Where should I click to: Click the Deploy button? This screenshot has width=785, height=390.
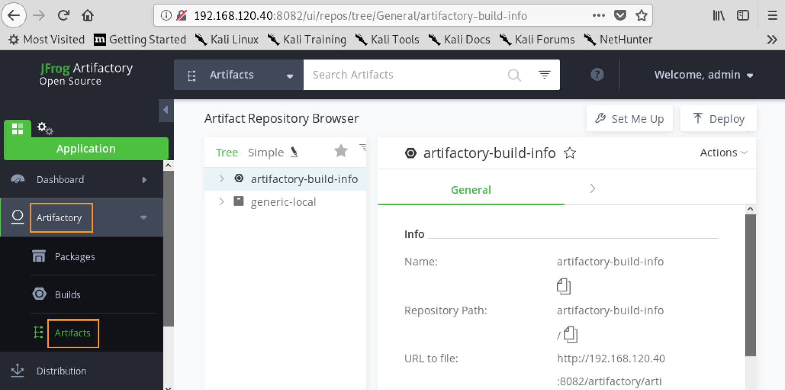[x=718, y=119]
